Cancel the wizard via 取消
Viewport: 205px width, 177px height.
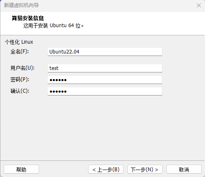click(184, 170)
